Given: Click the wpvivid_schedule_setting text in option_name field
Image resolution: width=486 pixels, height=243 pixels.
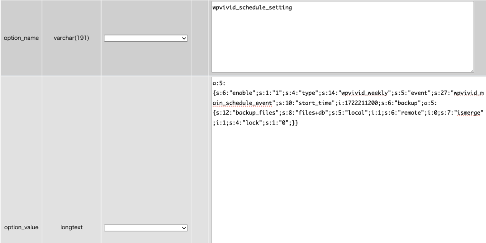Looking at the screenshot, I should (x=252, y=8).
